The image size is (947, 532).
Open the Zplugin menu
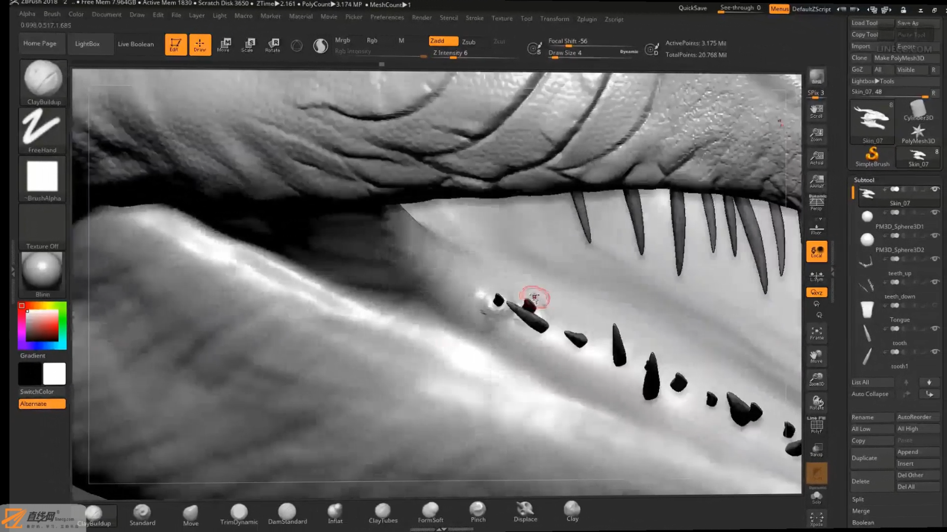tap(587, 19)
